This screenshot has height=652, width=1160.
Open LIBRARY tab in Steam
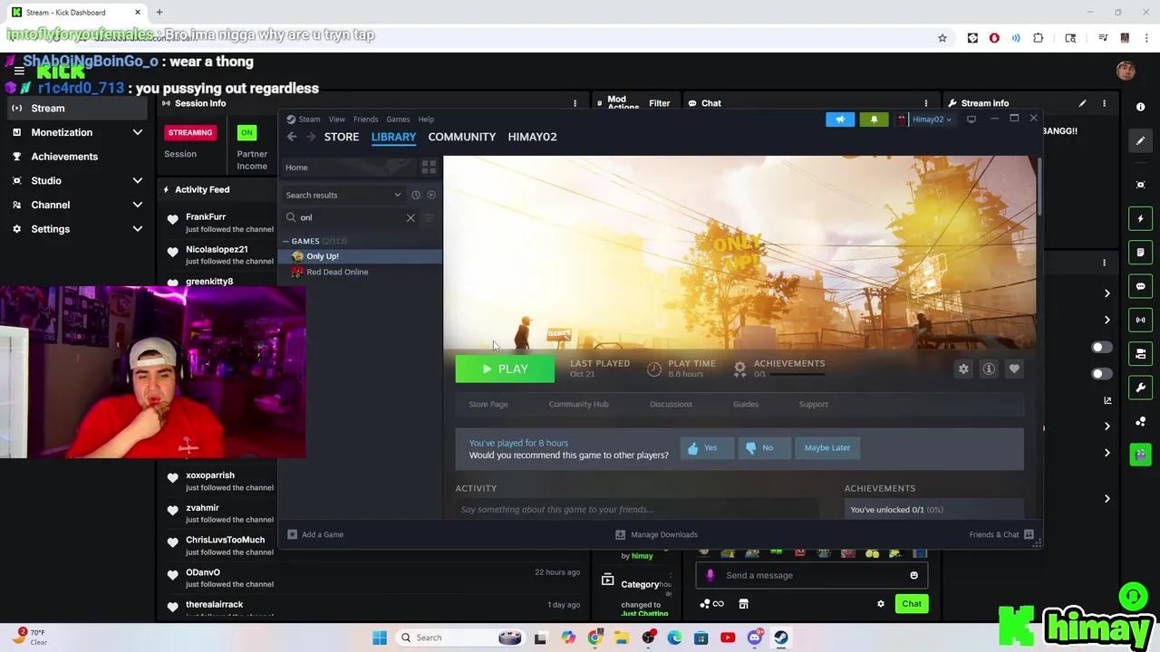click(393, 137)
